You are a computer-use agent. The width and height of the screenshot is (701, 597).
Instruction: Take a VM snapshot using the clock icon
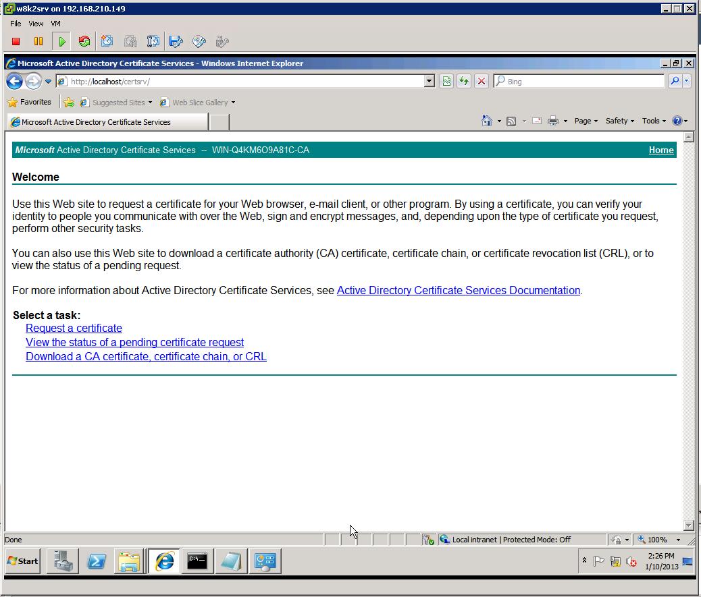[107, 42]
